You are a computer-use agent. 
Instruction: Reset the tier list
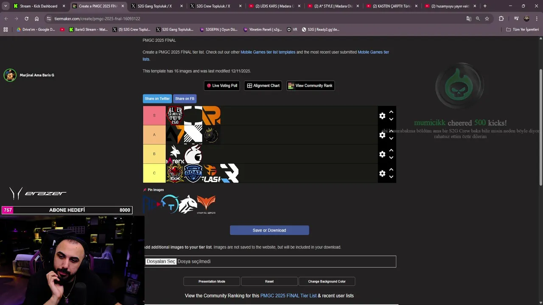tap(269, 281)
